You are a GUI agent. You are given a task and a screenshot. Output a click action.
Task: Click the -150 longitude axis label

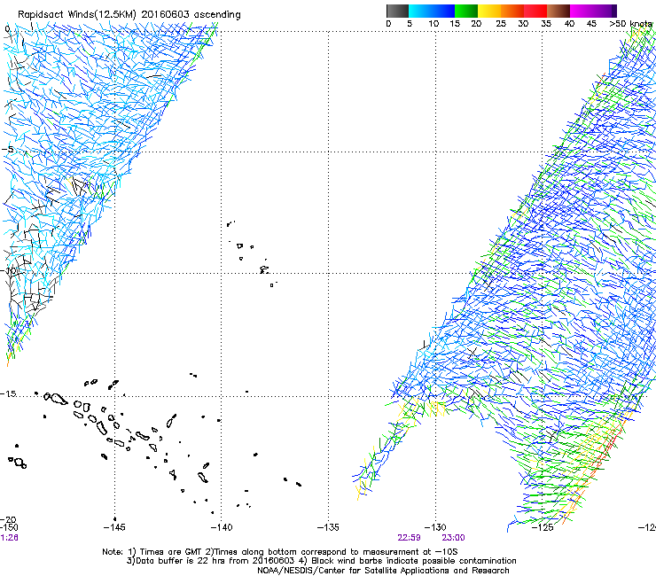click(9, 527)
